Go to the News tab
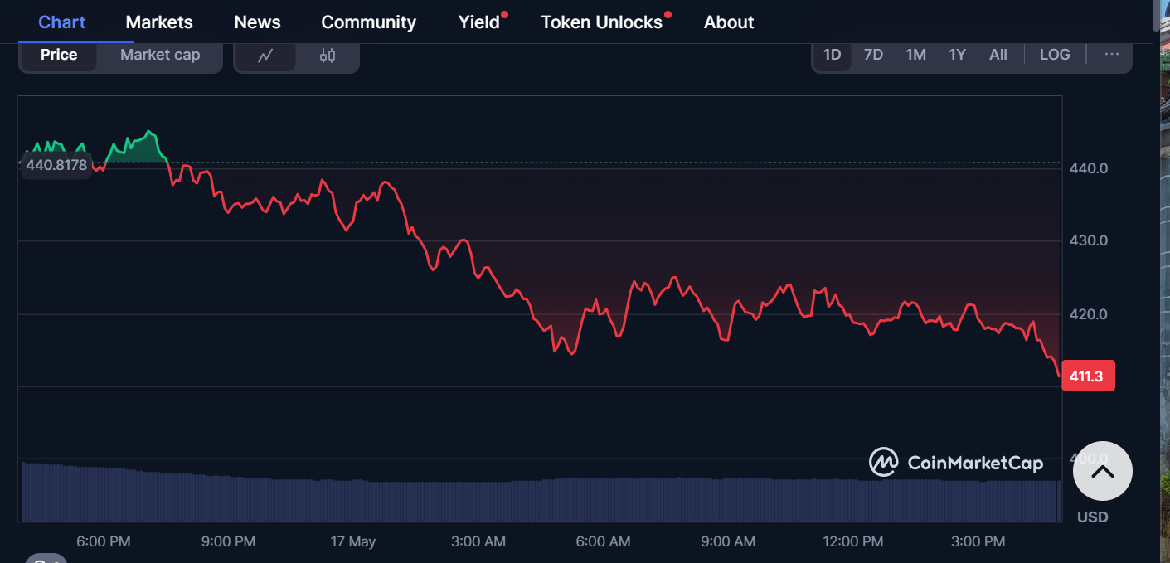This screenshot has width=1170, height=563. [257, 22]
